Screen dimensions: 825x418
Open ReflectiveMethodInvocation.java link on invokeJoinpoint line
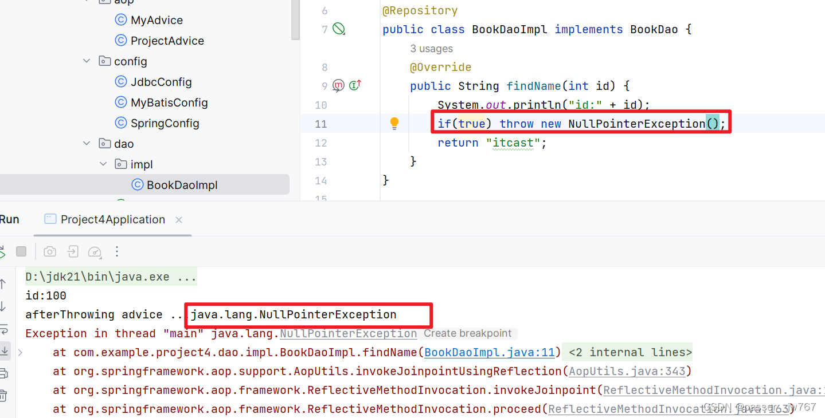pos(714,390)
